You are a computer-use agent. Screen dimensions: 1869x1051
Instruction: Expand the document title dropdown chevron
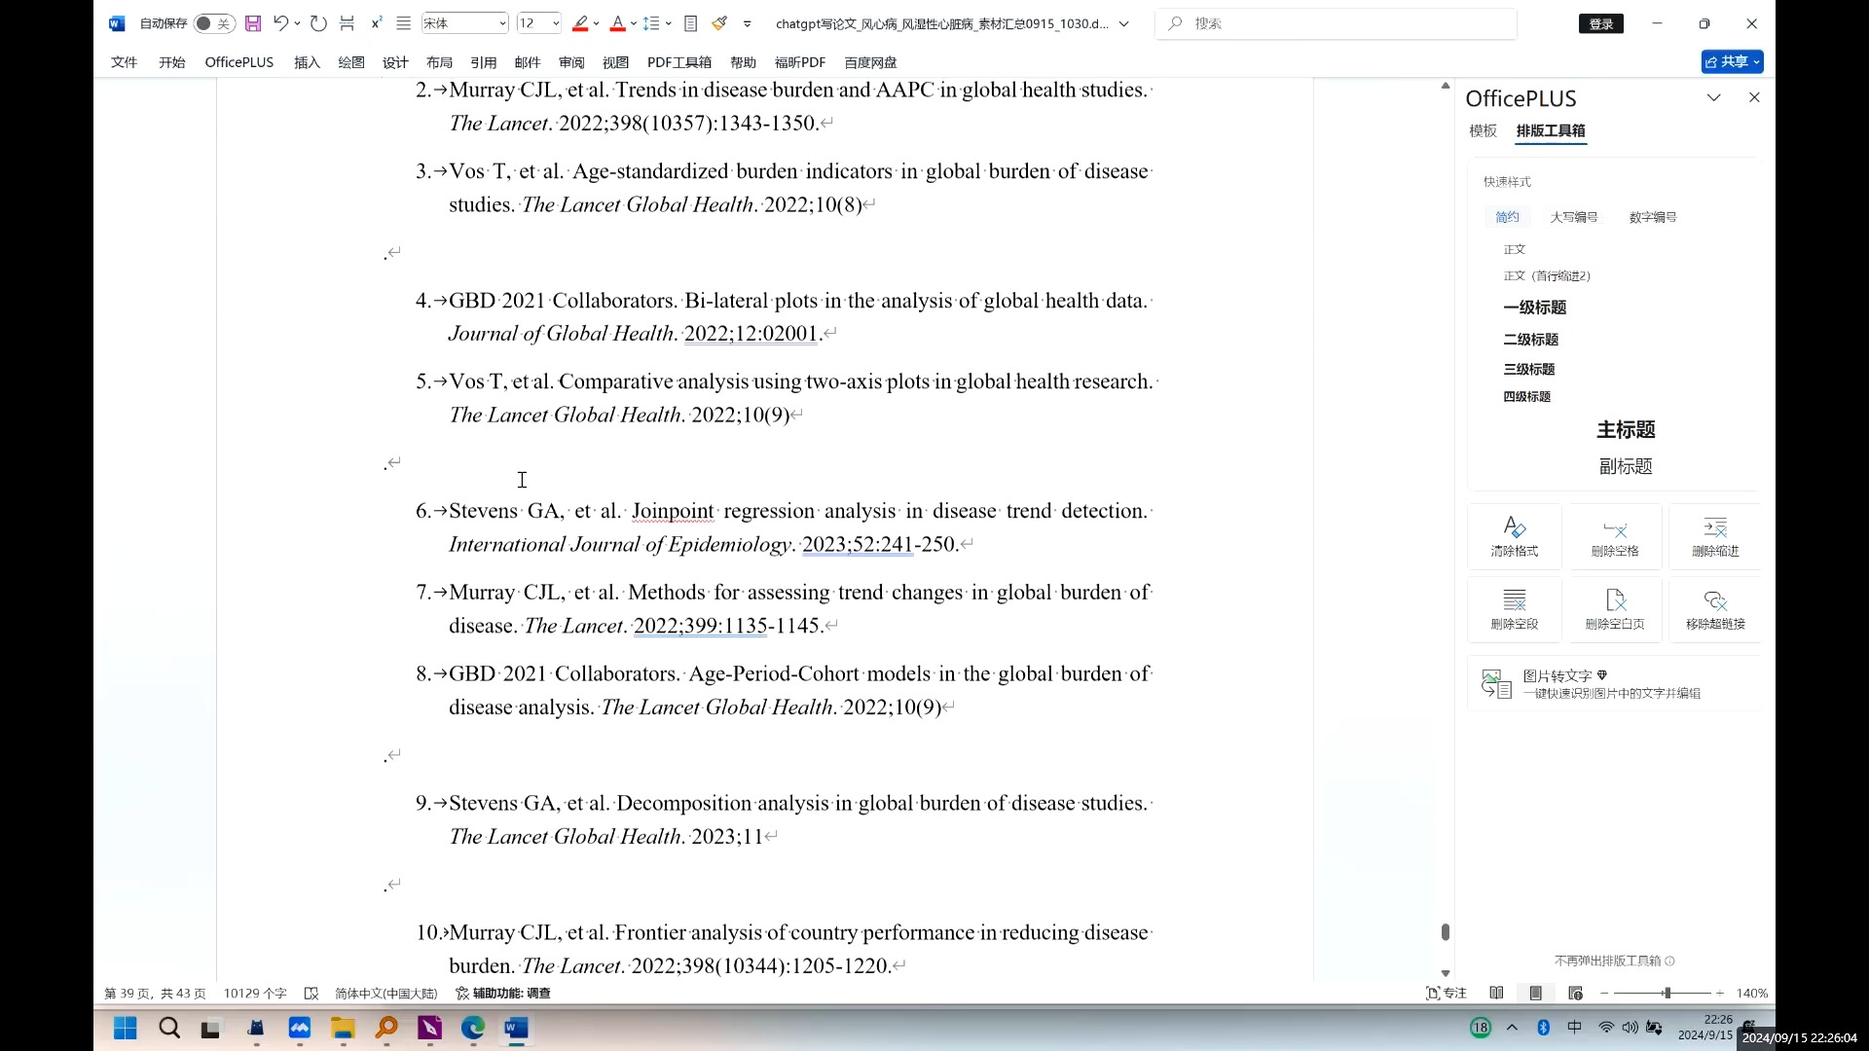[x=1123, y=23]
